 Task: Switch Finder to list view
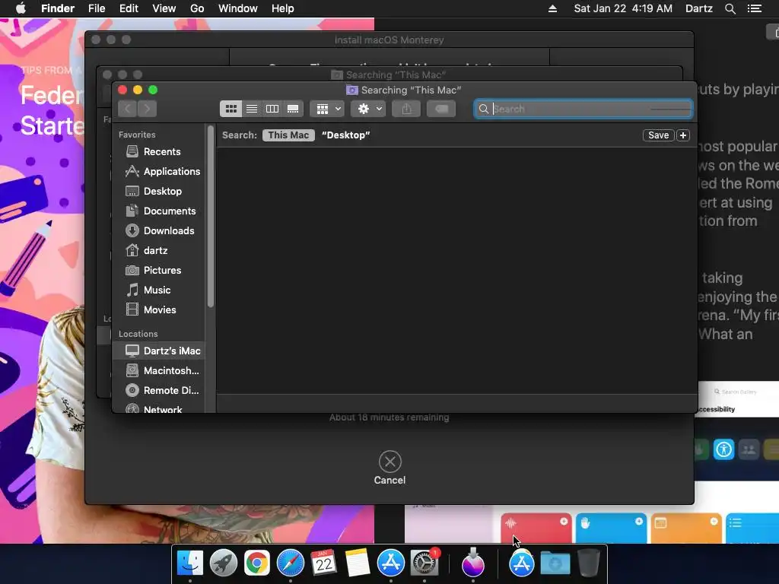pyautogui.click(x=252, y=109)
